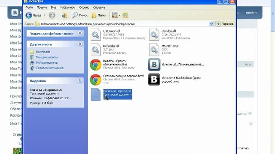Expand the address bar dropdown
The height and width of the screenshot is (154, 275).
click(x=211, y=24)
